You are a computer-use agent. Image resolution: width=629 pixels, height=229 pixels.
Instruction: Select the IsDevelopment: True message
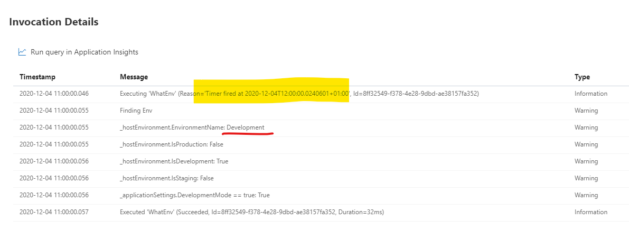(174, 161)
